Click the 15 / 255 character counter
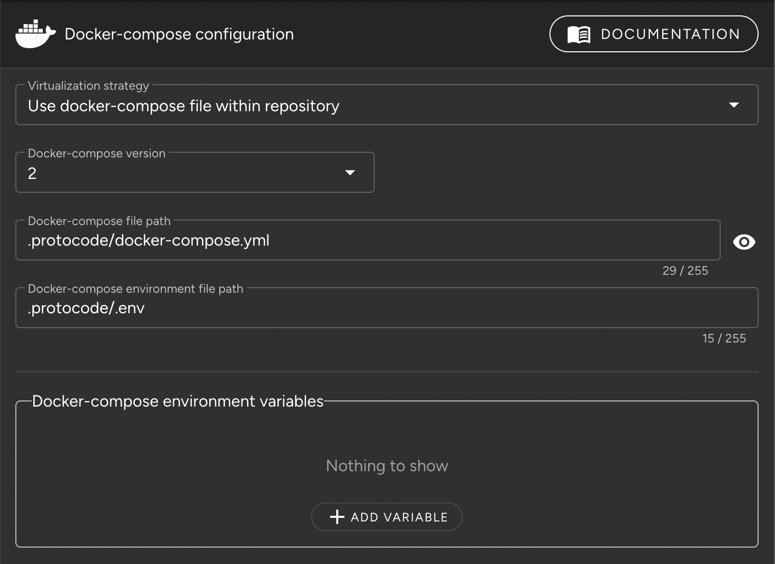775x564 pixels. (724, 338)
